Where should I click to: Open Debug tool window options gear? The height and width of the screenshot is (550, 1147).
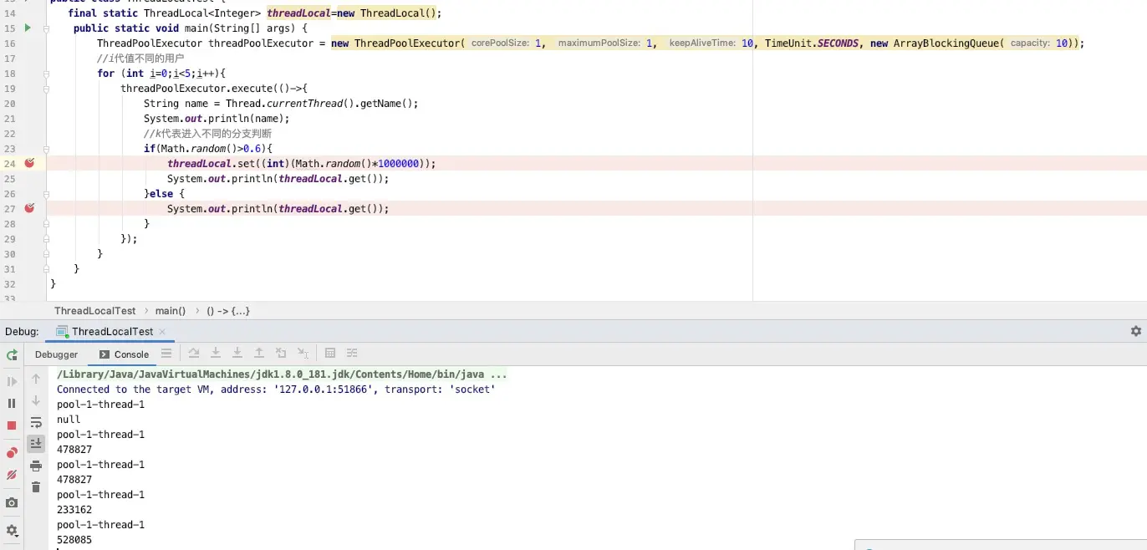(x=1136, y=331)
